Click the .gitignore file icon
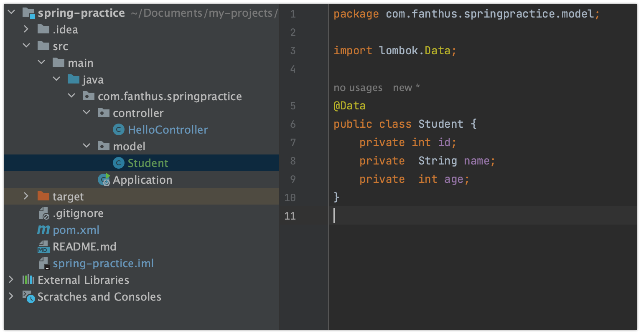The width and height of the screenshot is (641, 334). point(43,213)
